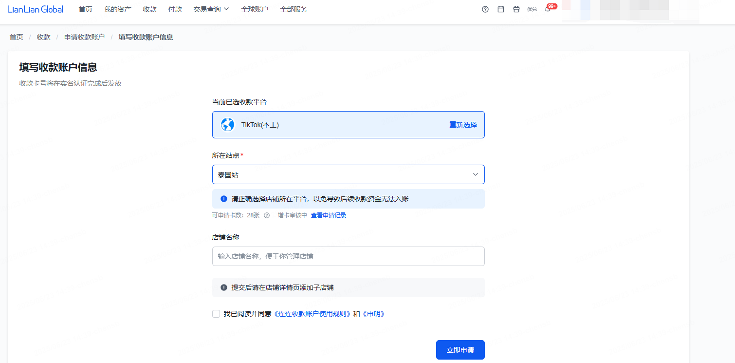Open 全部服务 in the navigation bar
735x363 pixels.
tap(294, 9)
